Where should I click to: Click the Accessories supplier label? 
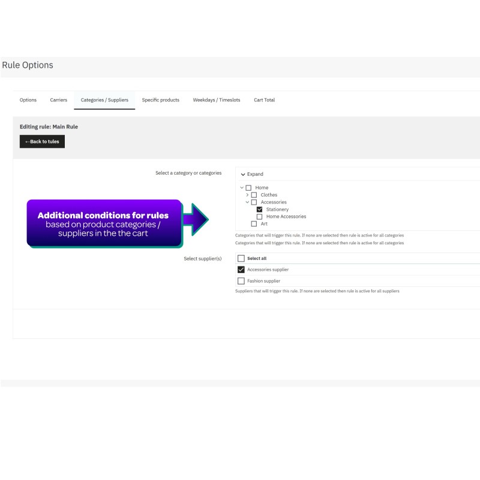(268, 269)
